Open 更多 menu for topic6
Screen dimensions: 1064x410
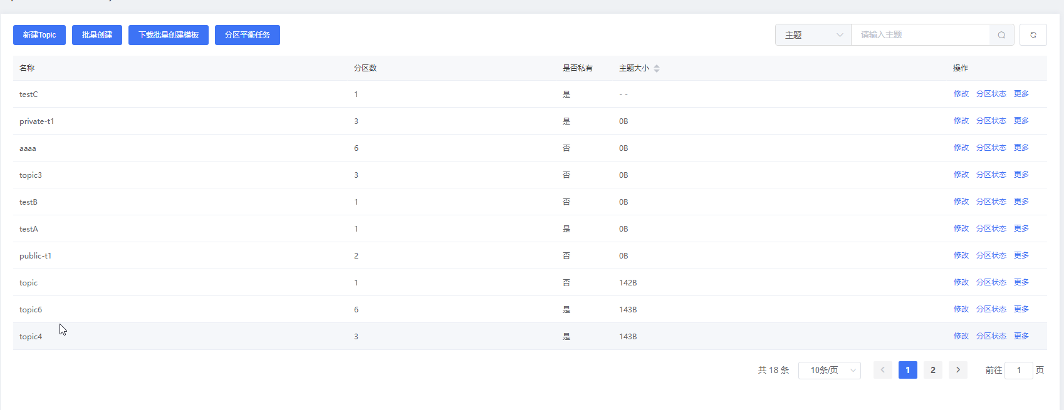(1021, 309)
